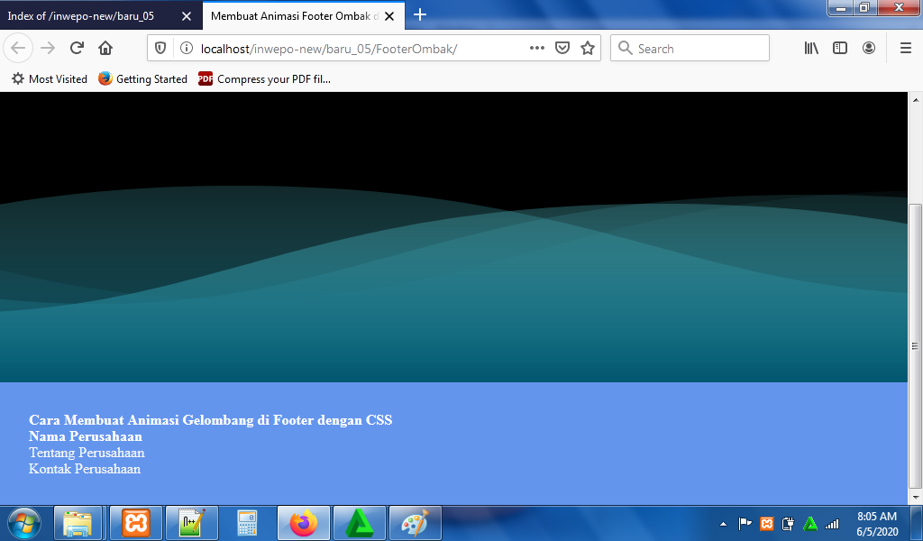Bookmark this page with the star
923x541 pixels.
[x=588, y=49]
